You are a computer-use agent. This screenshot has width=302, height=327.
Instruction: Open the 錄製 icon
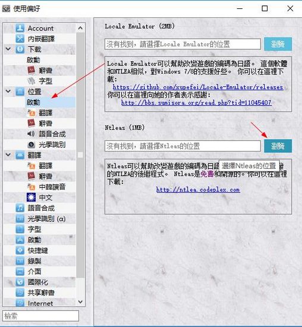tap(20, 261)
